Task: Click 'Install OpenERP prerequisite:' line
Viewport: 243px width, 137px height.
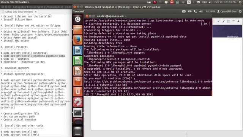Action: pos(23,74)
